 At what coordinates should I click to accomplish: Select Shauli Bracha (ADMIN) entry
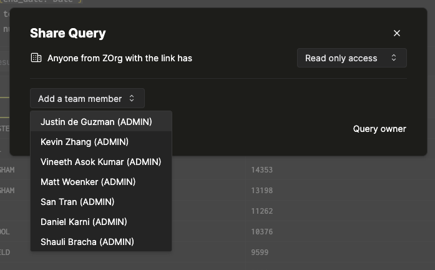pyautogui.click(x=87, y=242)
